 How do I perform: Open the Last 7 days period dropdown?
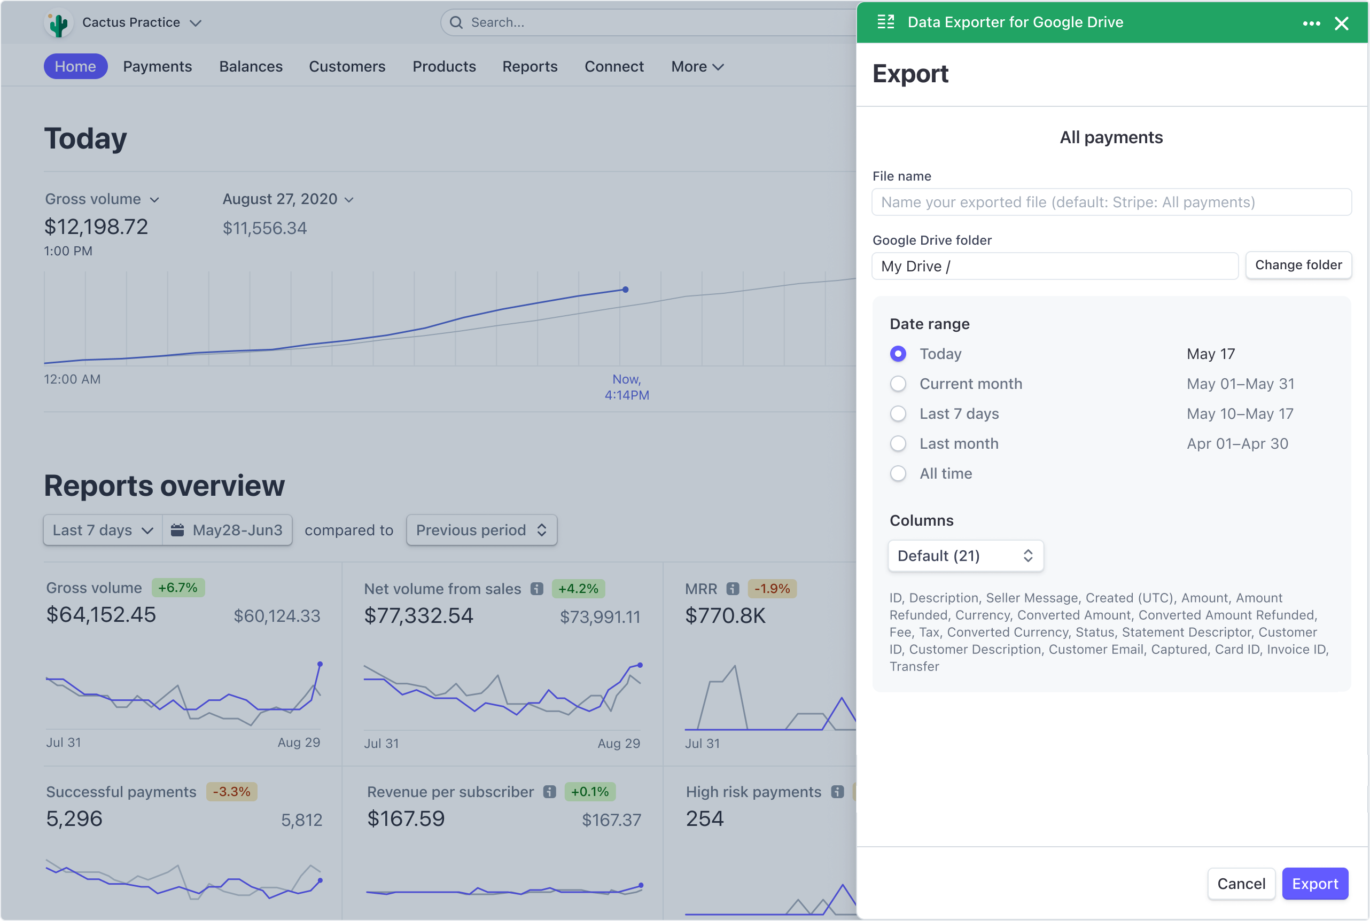point(104,530)
